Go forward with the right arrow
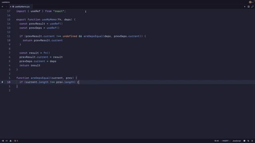This screenshot has height=143, width=255. [6, 7]
